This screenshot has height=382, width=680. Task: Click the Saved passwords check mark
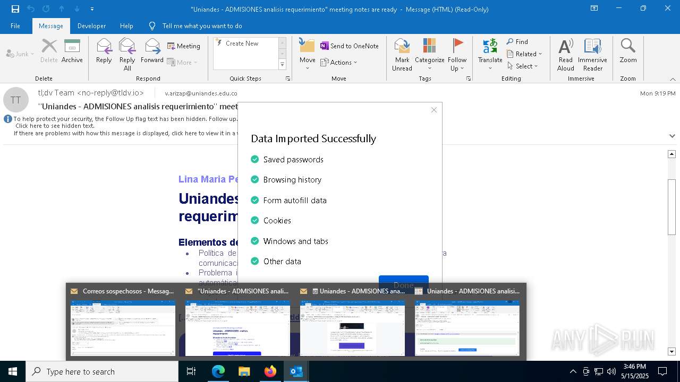coord(254,159)
